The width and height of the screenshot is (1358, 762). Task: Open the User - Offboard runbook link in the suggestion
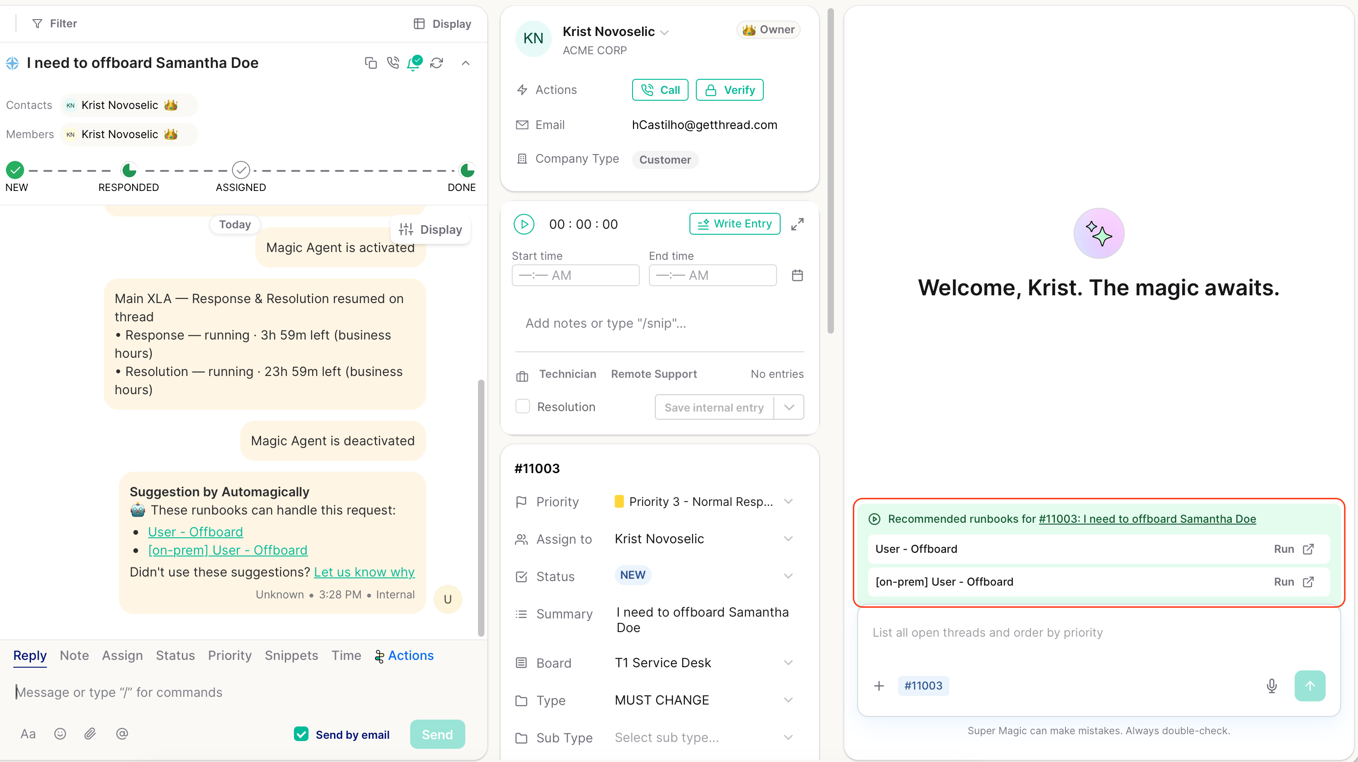point(195,531)
